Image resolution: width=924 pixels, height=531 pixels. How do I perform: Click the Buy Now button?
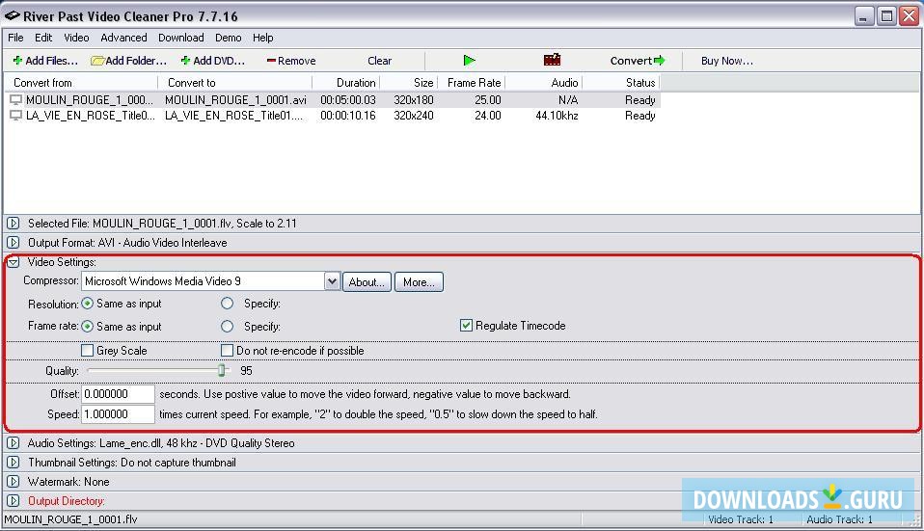point(726,61)
